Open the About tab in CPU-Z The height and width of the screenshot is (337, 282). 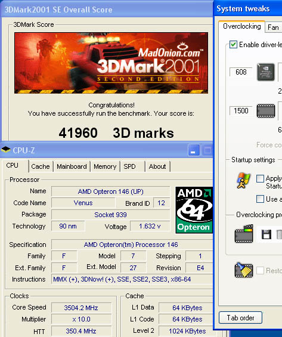click(x=157, y=166)
